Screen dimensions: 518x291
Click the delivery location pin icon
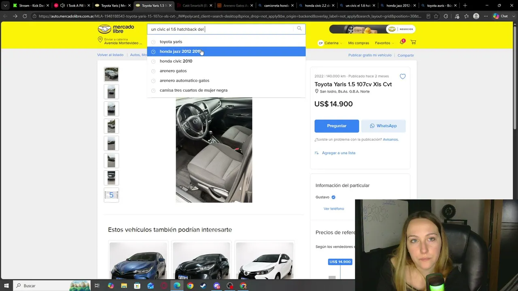point(100,40)
